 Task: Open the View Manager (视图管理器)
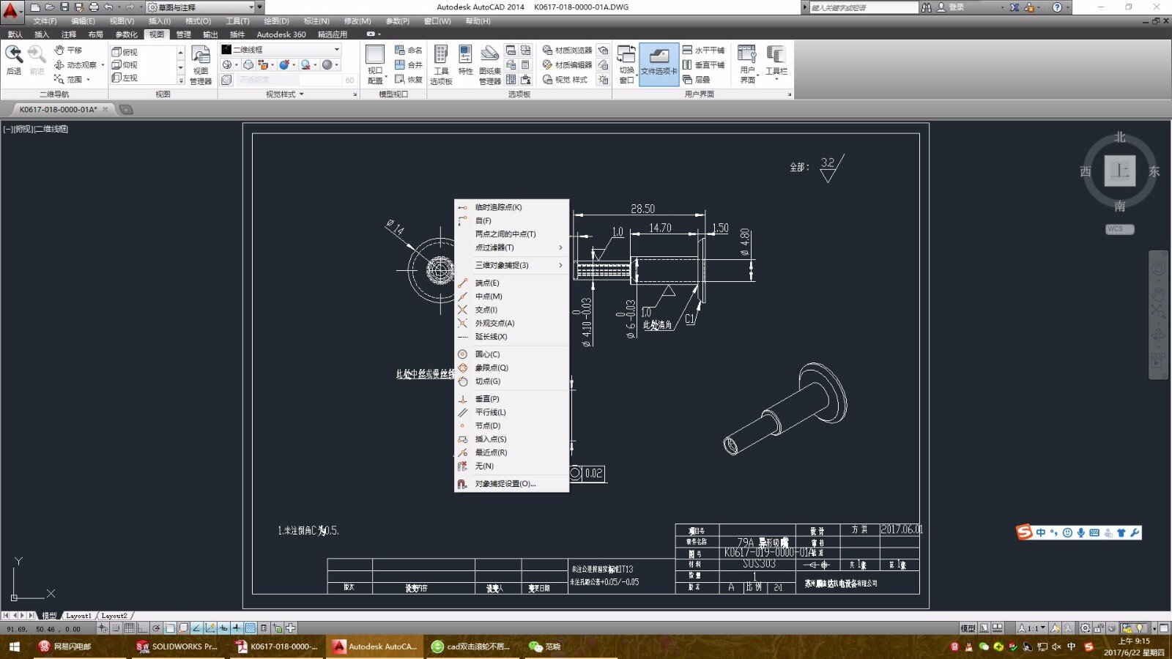tap(201, 65)
